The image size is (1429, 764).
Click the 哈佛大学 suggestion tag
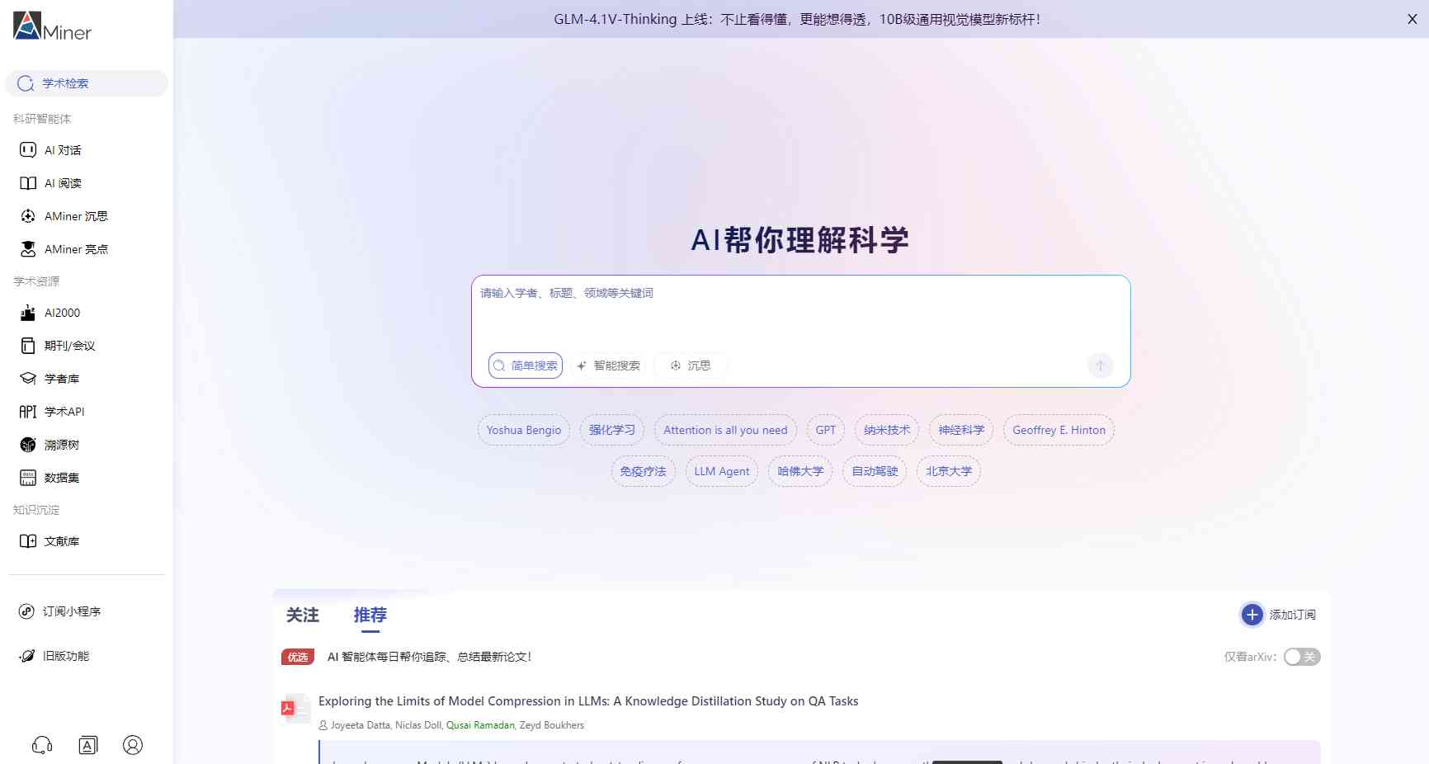tap(800, 471)
